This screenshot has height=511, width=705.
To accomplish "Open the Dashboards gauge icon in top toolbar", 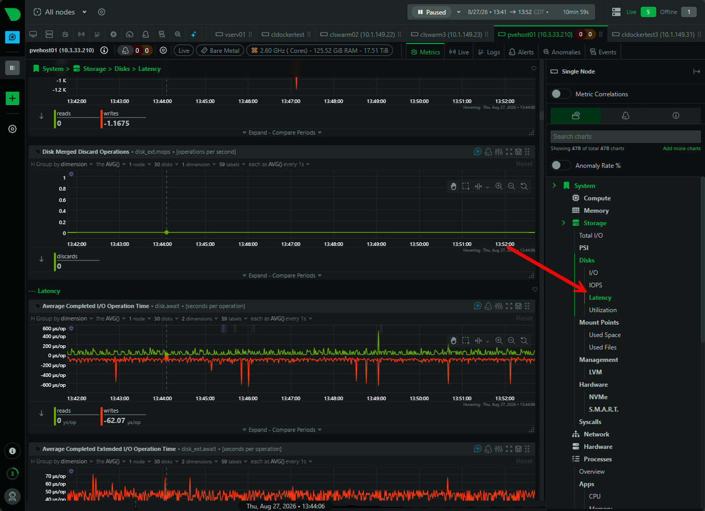I will 130,34.
